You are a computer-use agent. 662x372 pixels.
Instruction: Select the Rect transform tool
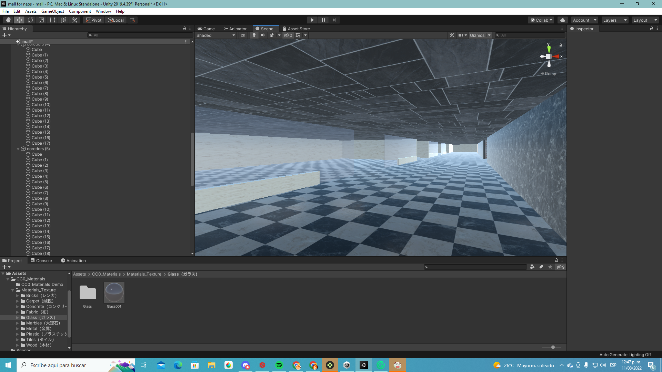pyautogui.click(x=52, y=20)
